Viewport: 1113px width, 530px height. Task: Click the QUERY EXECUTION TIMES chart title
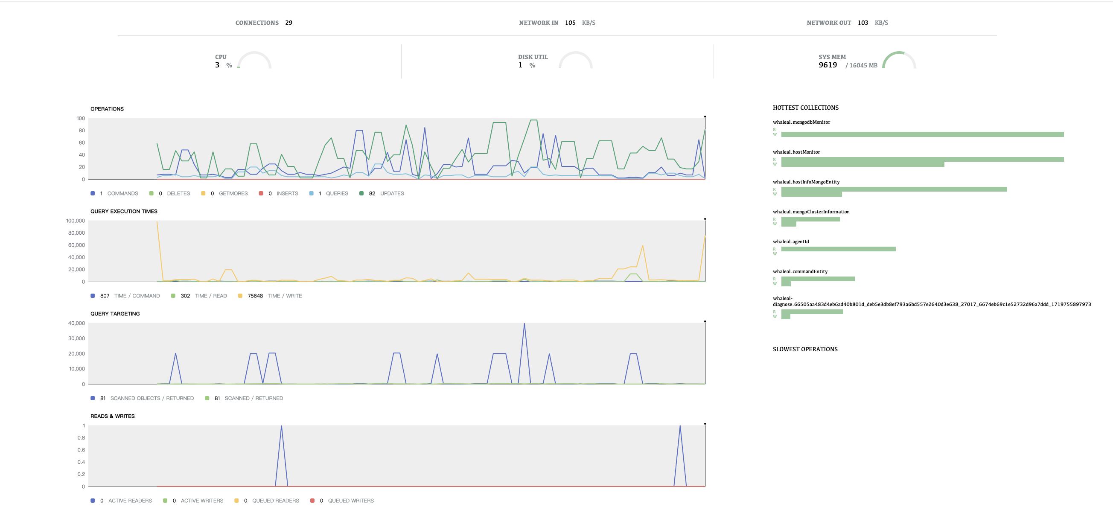coord(124,211)
